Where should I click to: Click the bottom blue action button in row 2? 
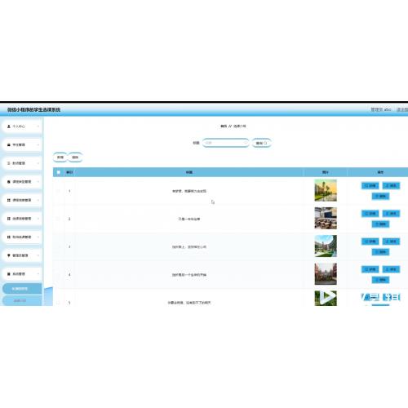pos(380,224)
